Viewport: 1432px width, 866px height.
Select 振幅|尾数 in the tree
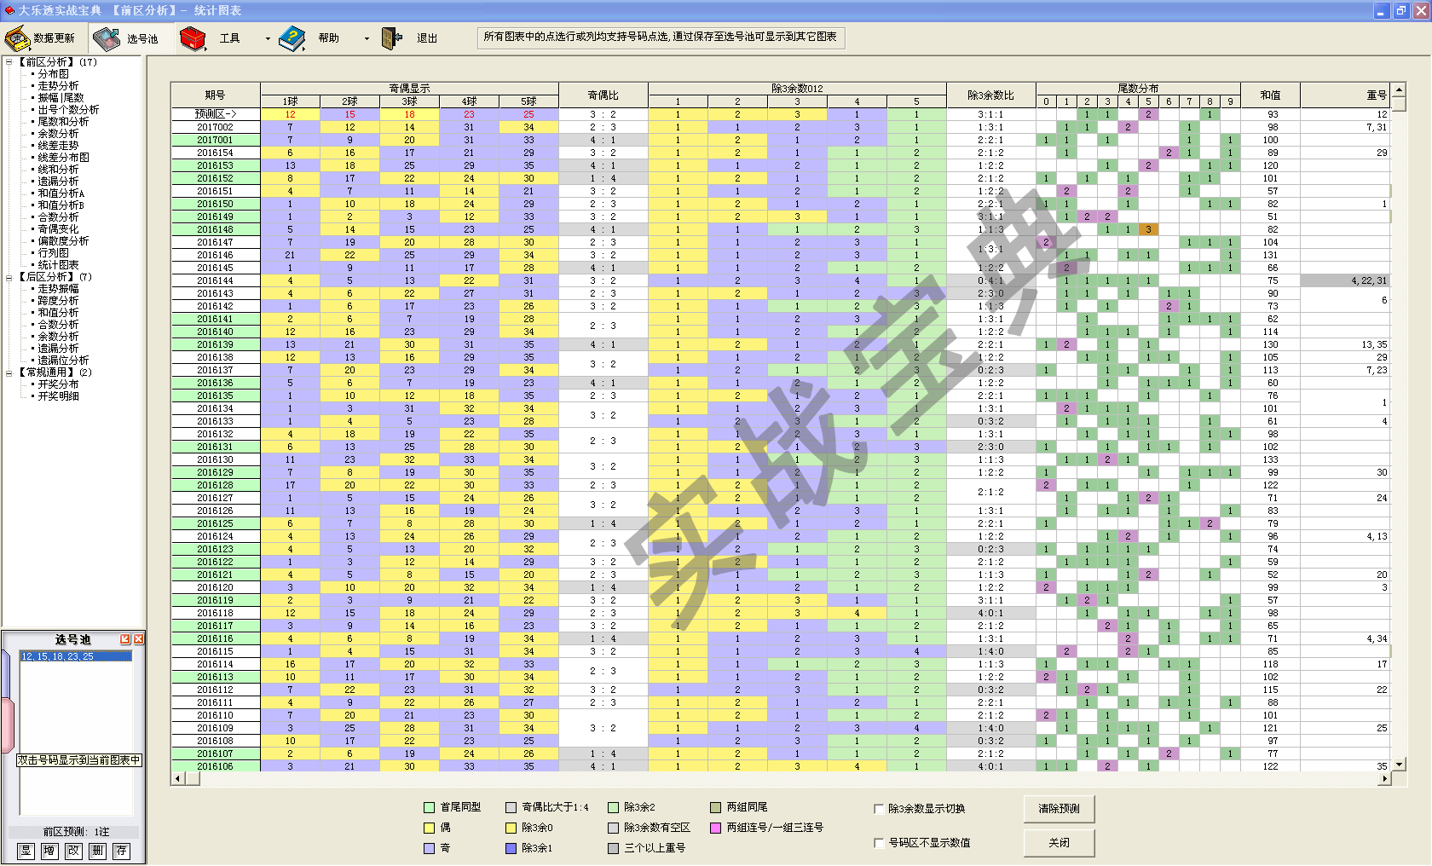61,98
